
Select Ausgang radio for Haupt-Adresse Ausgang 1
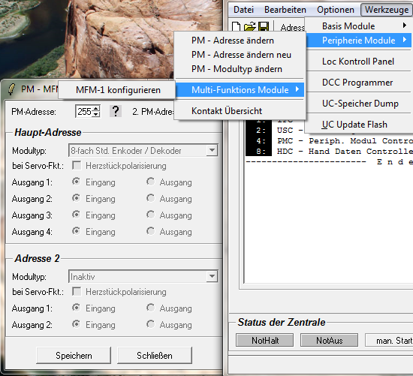point(151,182)
